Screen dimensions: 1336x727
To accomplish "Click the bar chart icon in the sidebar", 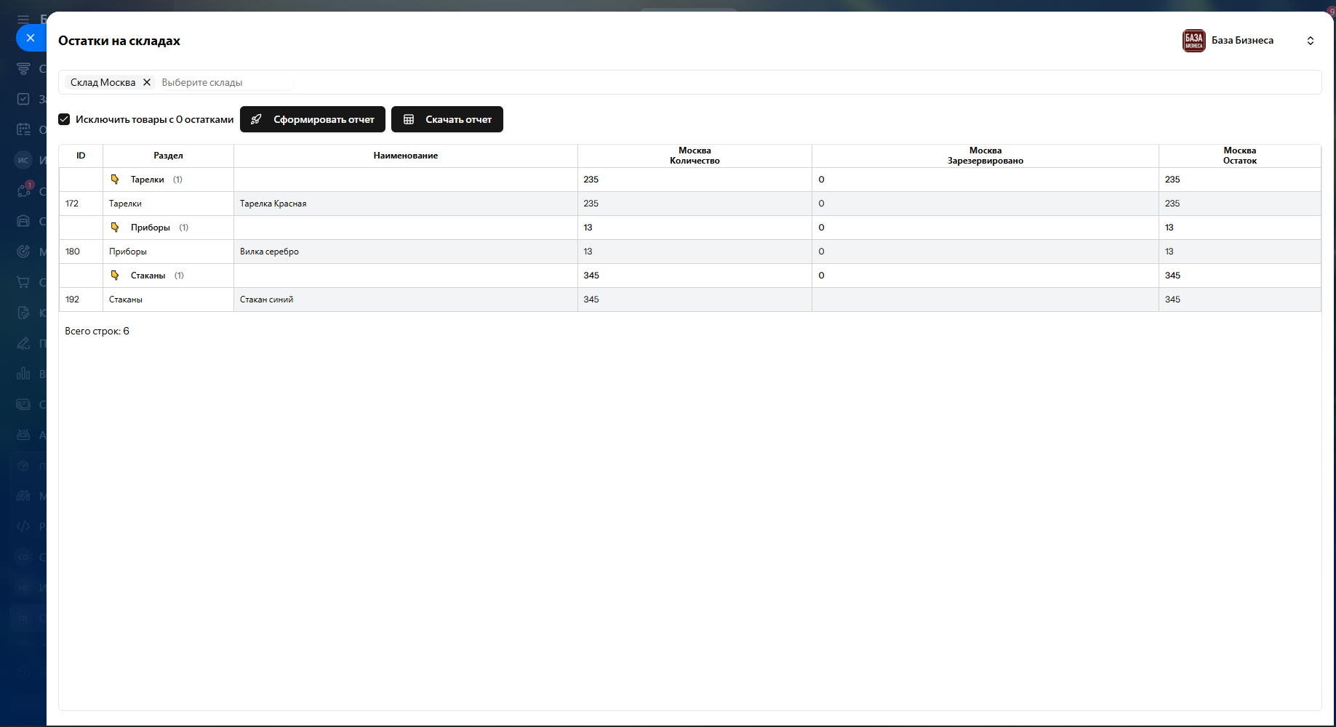I will (x=23, y=374).
